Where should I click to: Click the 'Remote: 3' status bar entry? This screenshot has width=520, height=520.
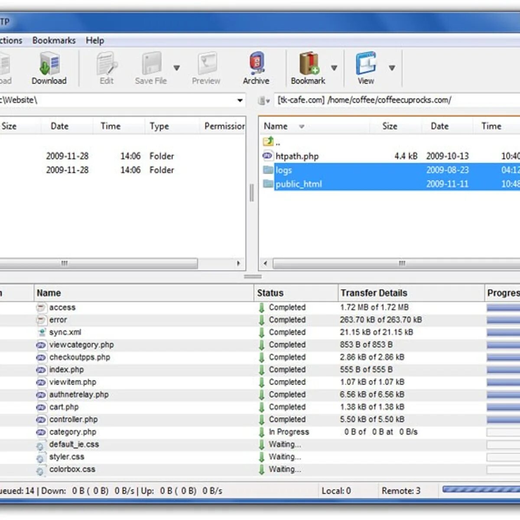tap(401, 491)
